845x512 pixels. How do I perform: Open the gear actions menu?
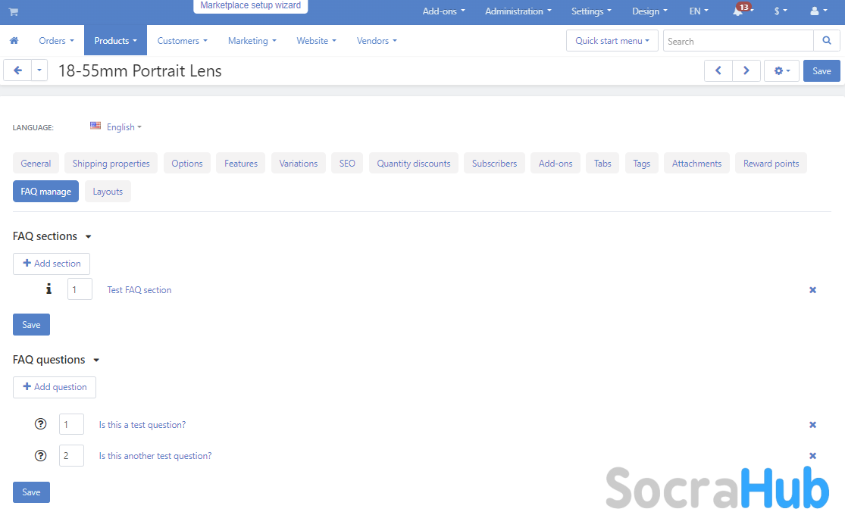(x=781, y=71)
